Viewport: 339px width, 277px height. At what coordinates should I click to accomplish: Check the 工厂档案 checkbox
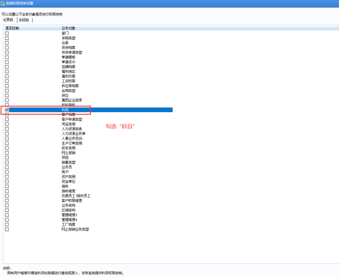(7, 225)
